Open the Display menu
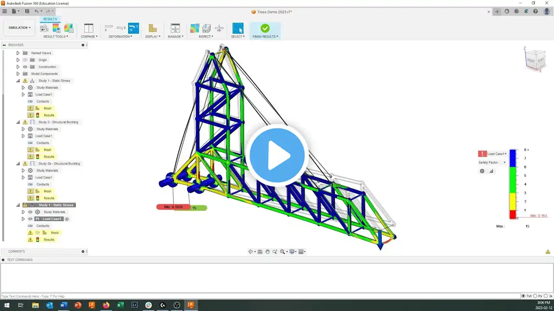Screen dimensions: 554x311 pyautogui.click(x=153, y=37)
